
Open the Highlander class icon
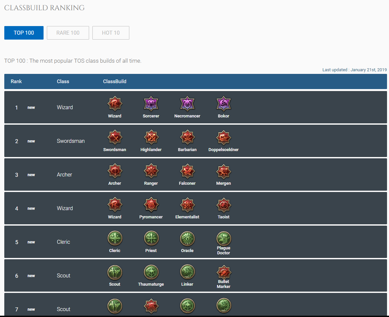[x=151, y=138]
